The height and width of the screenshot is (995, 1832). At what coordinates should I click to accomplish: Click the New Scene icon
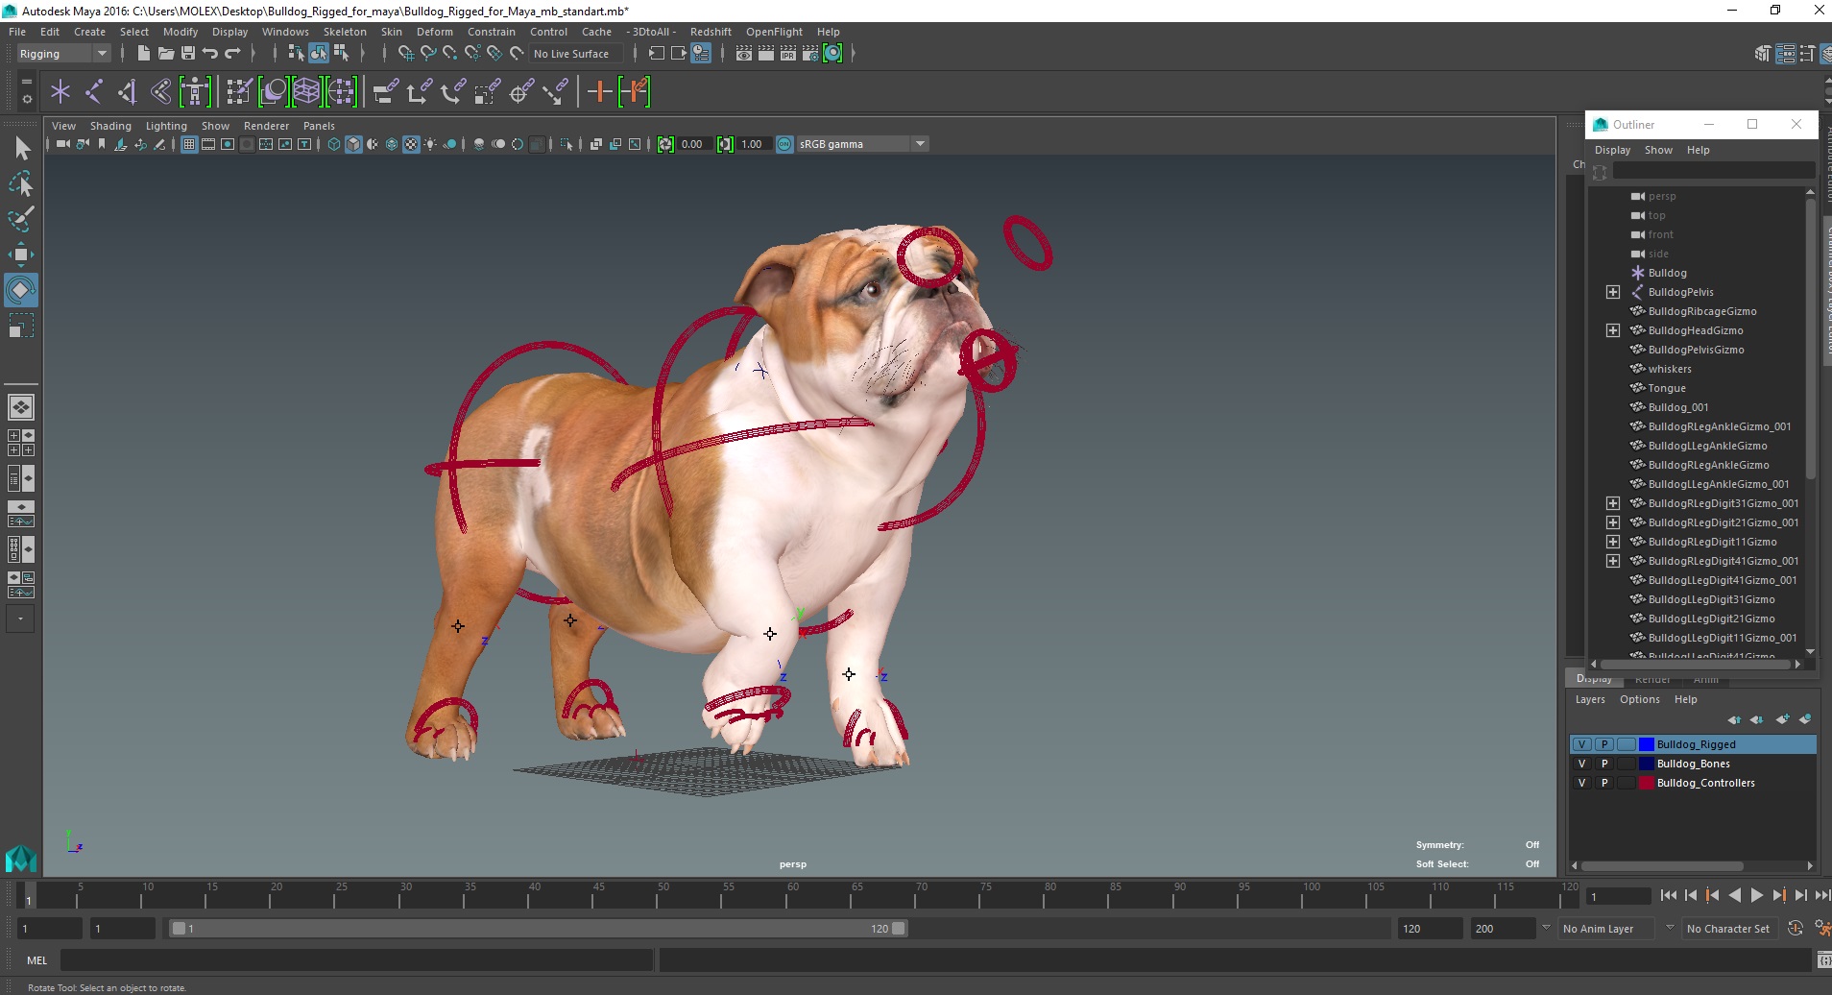click(x=143, y=54)
